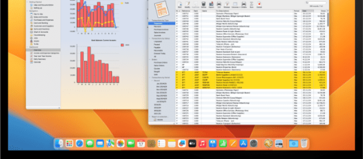363x159 pixels.
Task: Click the Details printer toolbar icon
Action: tap(244, 4)
